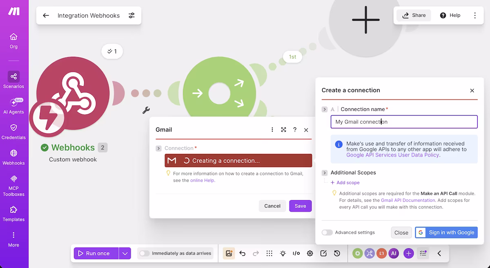Click the purple tools wrench icon
This screenshot has width=490, height=268.
click(370, 253)
